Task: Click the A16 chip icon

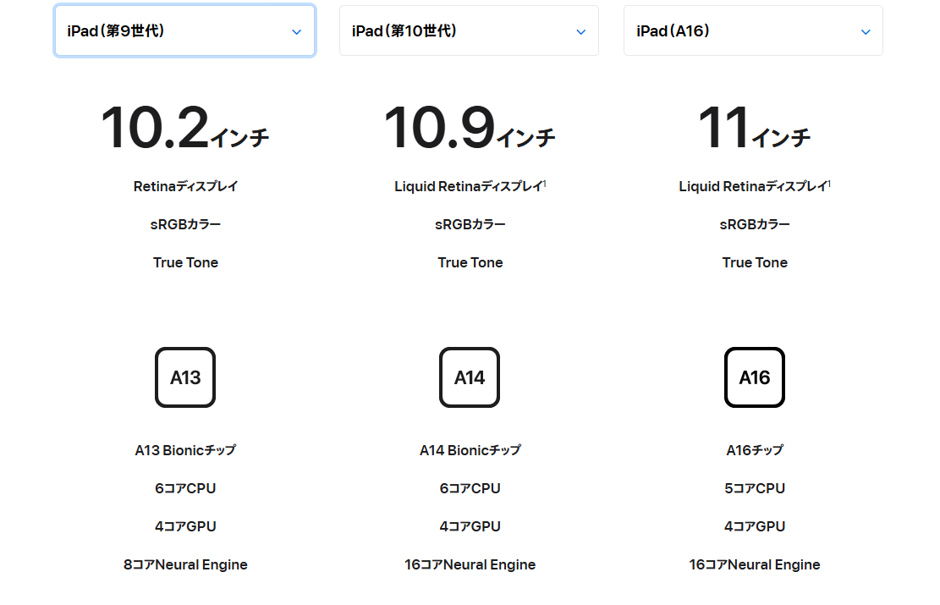Action: [755, 377]
